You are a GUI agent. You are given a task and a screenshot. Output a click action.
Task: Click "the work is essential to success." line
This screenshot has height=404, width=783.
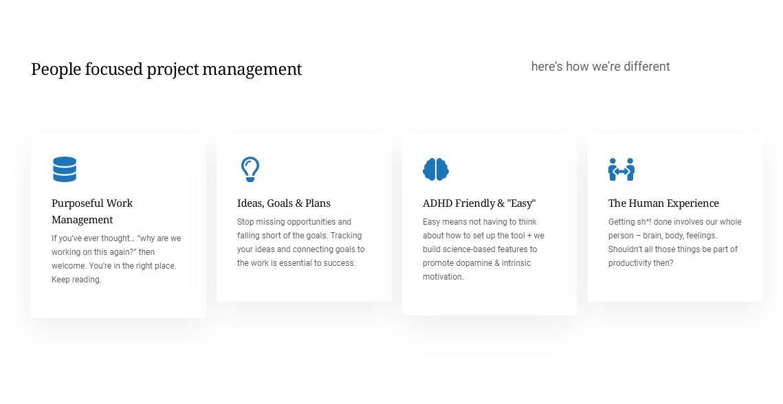pos(296,263)
